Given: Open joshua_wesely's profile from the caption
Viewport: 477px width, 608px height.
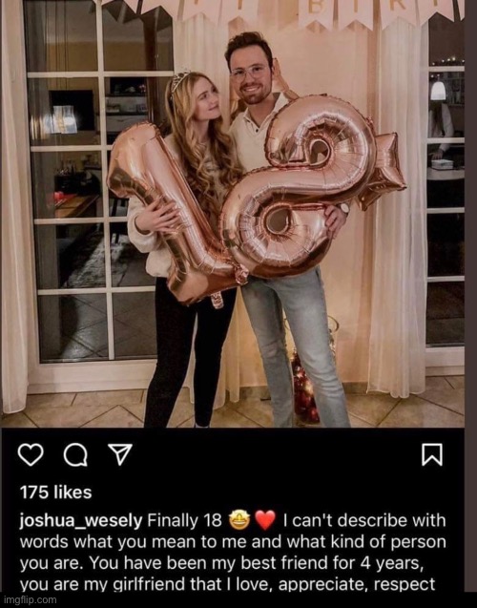Looking at the screenshot, I should coord(81,521).
